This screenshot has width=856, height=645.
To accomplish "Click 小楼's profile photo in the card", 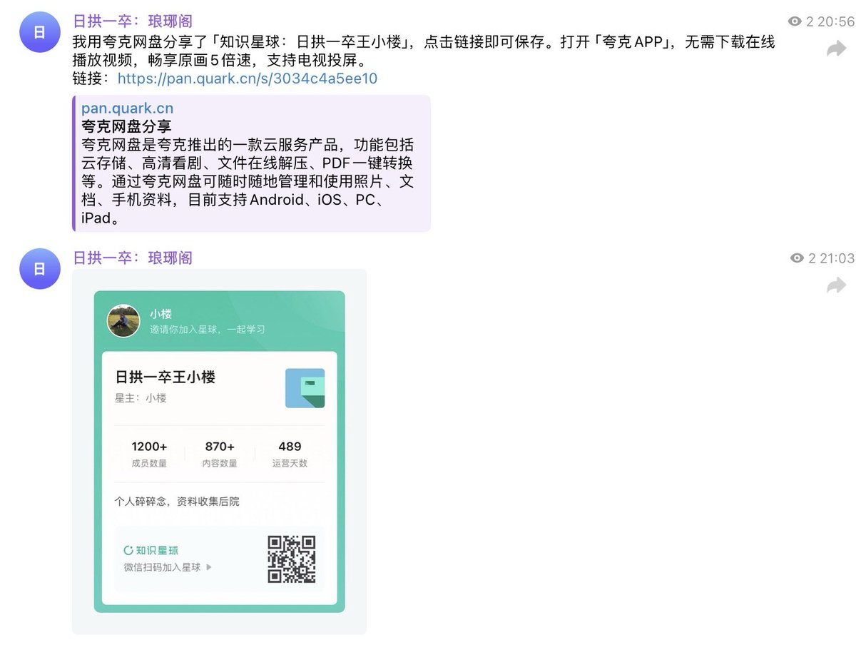I will [123, 320].
